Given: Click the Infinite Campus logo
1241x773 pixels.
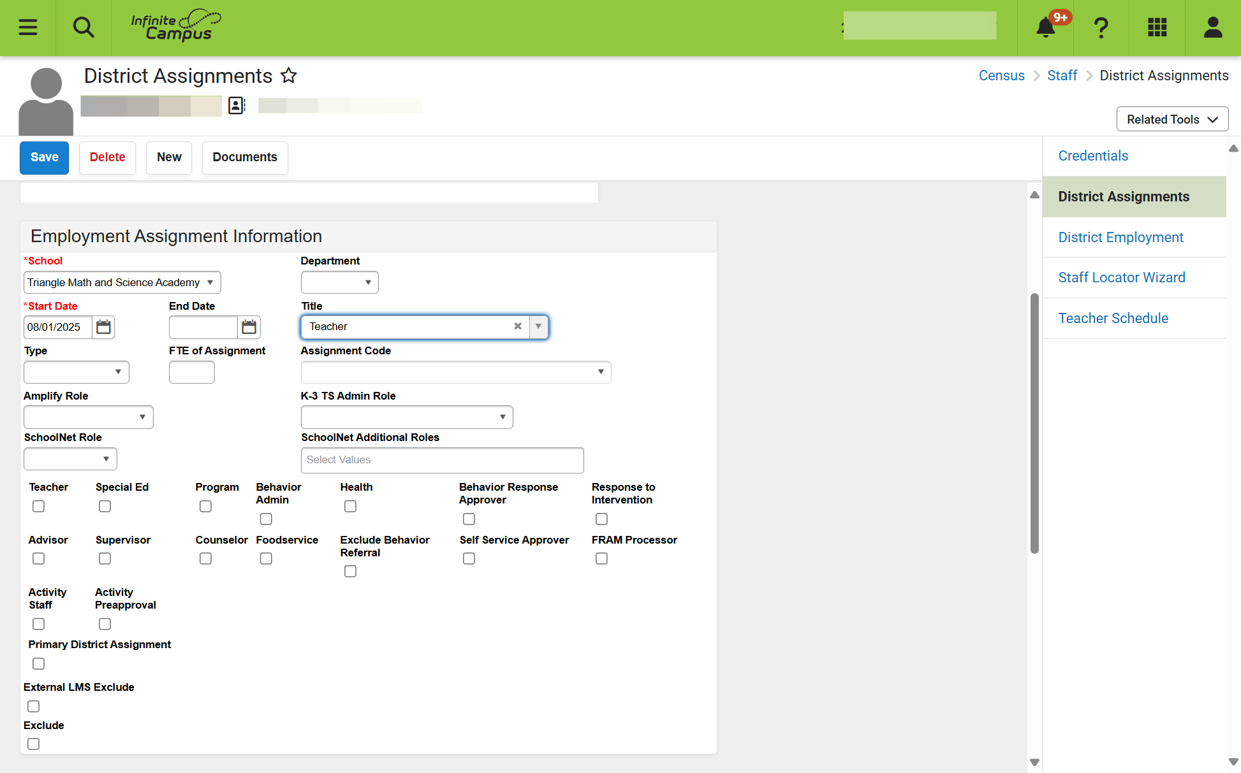Looking at the screenshot, I should [176, 26].
